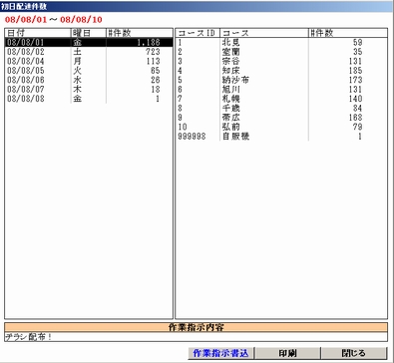Viewport: 394px width, 363px height.
Task: Pick the 08/08/06 date row
Action: [89, 80]
